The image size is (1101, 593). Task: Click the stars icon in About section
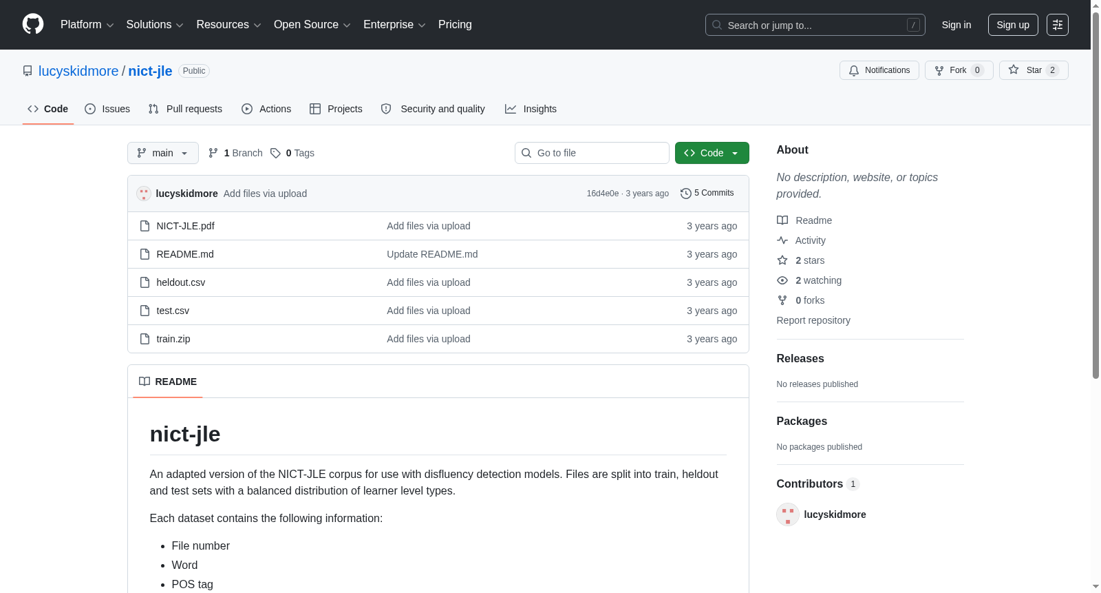[782, 260]
